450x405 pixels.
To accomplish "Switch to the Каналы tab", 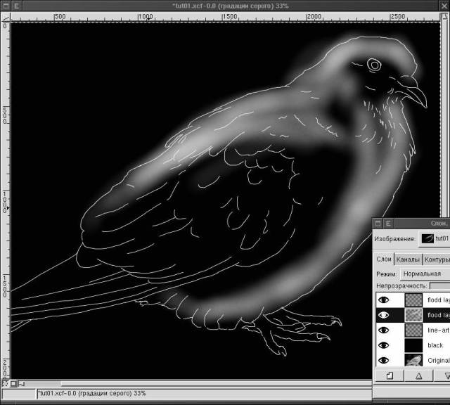I will pos(408,259).
